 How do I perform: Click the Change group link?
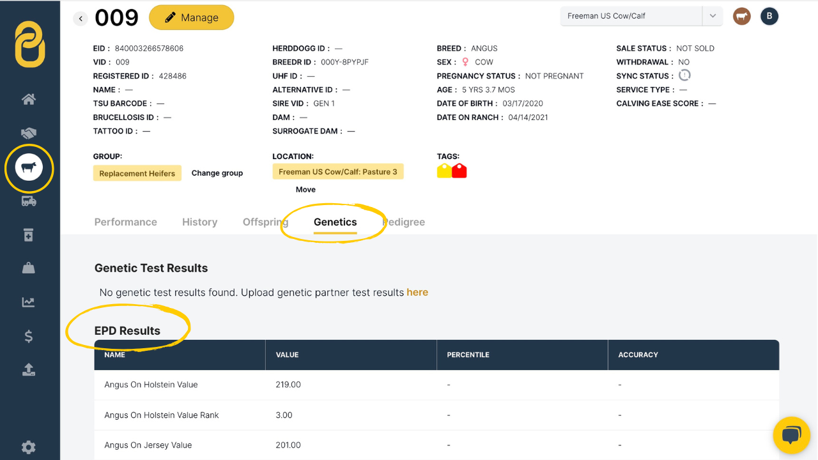pyautogui.click(x=217, y=173)
